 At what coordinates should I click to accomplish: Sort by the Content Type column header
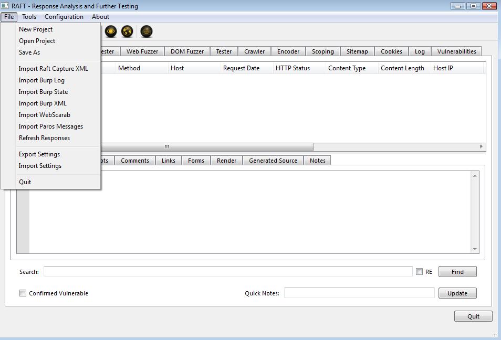pos(352,68)
